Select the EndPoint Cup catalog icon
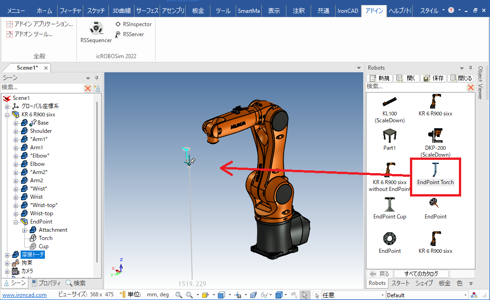The image size is (490, 300). [389, 207]
